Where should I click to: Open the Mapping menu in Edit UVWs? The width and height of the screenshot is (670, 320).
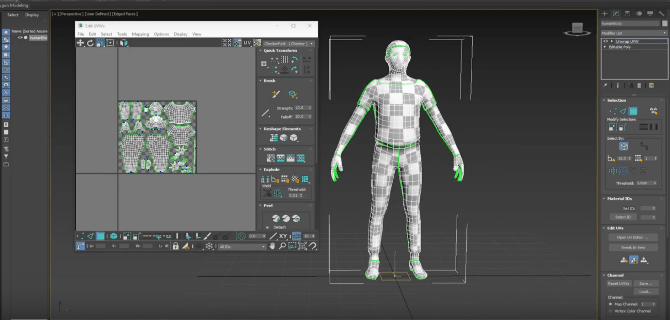click(140, 34)
